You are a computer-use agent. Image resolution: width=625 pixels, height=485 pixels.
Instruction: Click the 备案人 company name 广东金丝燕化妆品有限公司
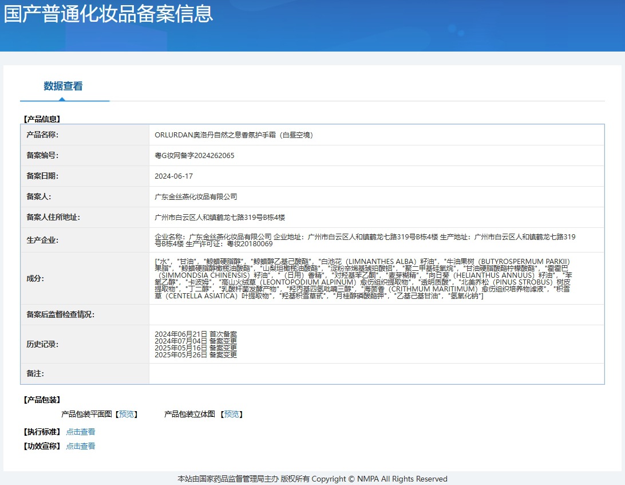coord(196,197)
